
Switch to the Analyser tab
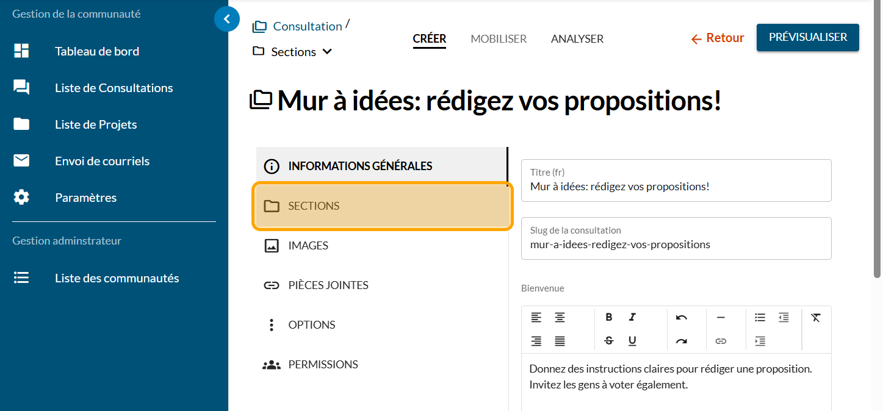pyautogui.click(x=577, y=39)
